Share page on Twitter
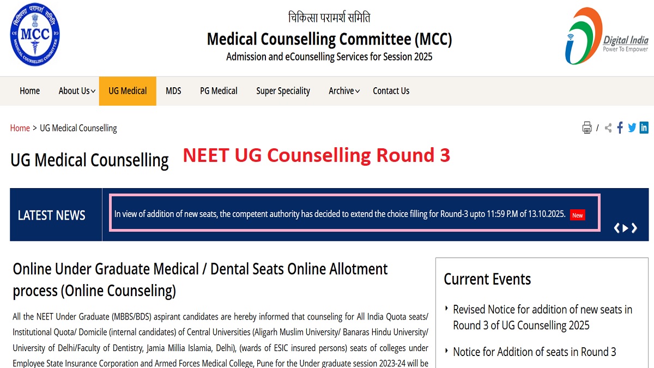This screenshot has height=368, width=654. point(632,128)
